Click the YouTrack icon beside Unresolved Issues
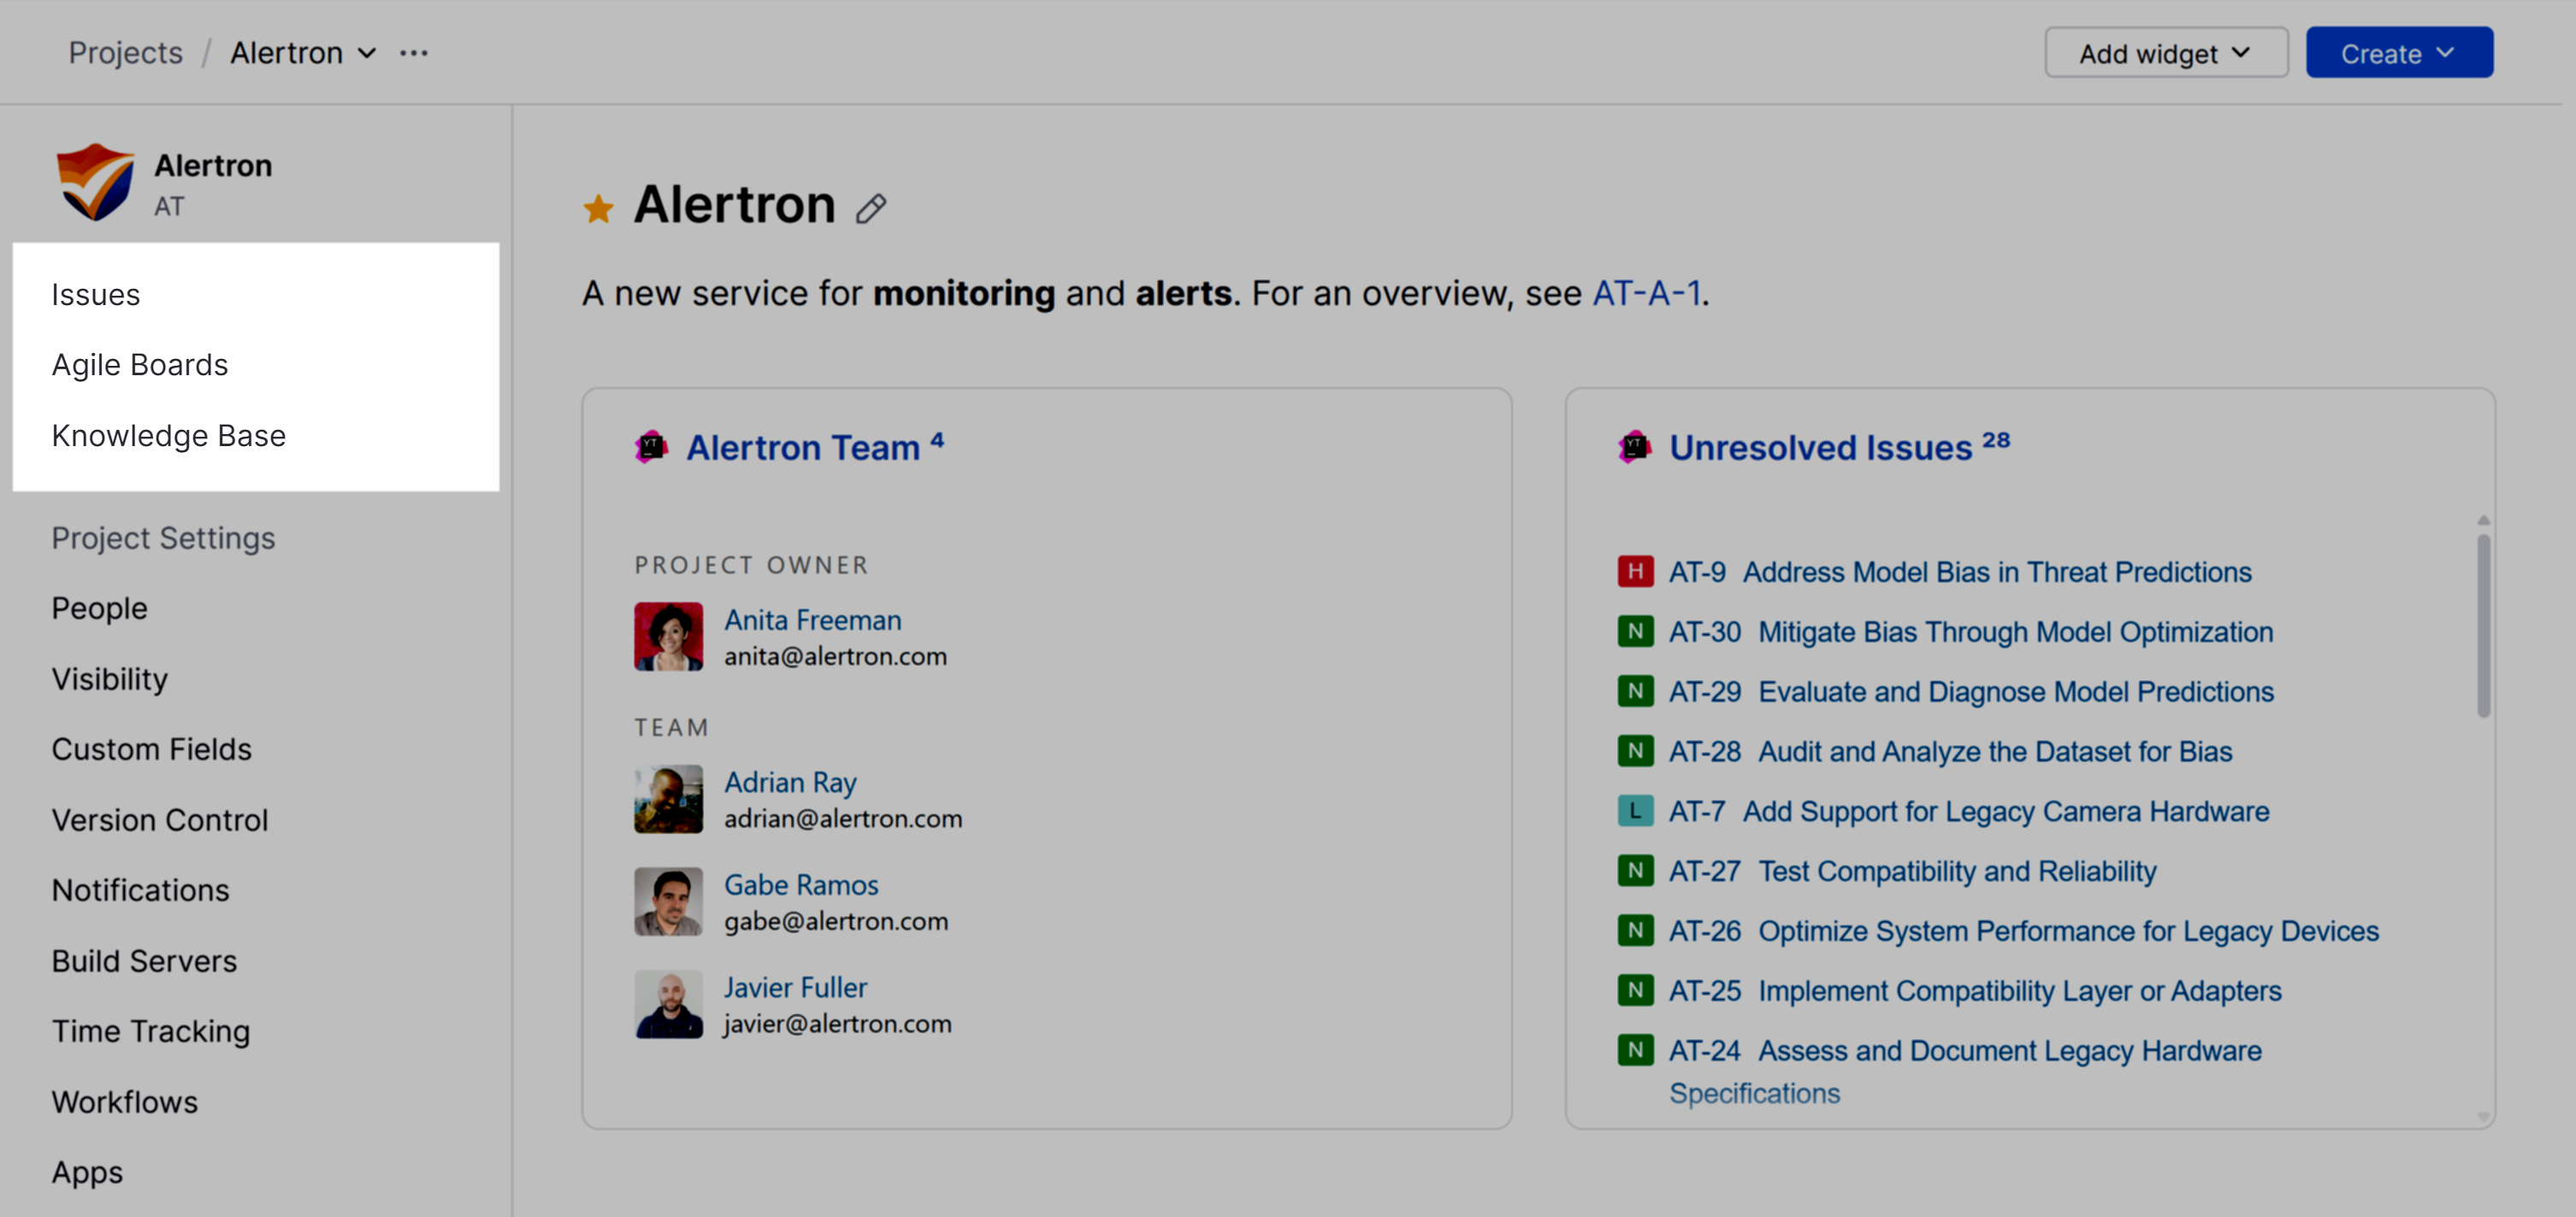This screenshot has width=2576, height=1217. tap(1634, 447)
